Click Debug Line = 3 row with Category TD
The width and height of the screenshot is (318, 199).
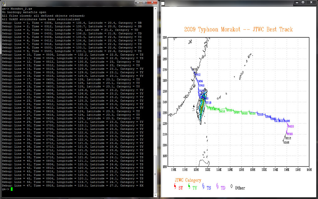click(x=70, y=30)
